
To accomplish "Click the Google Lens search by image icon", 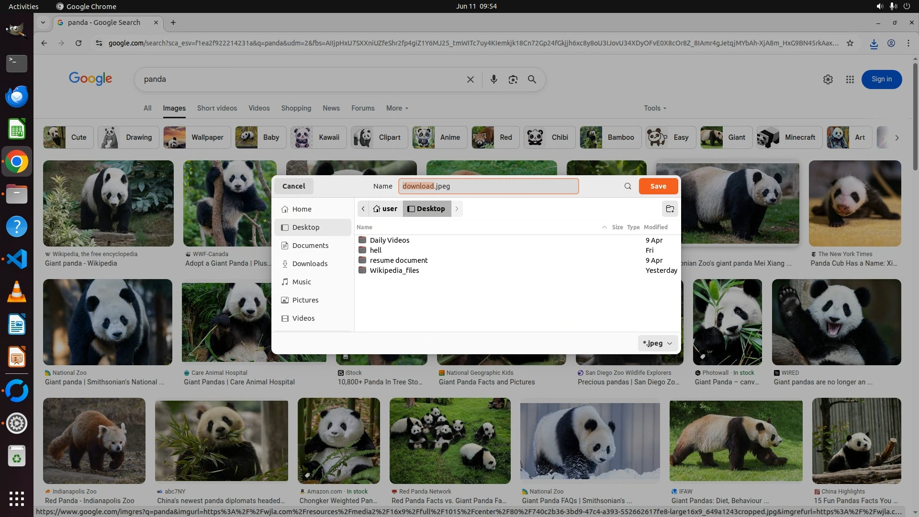I will click(x=513, y=79).
